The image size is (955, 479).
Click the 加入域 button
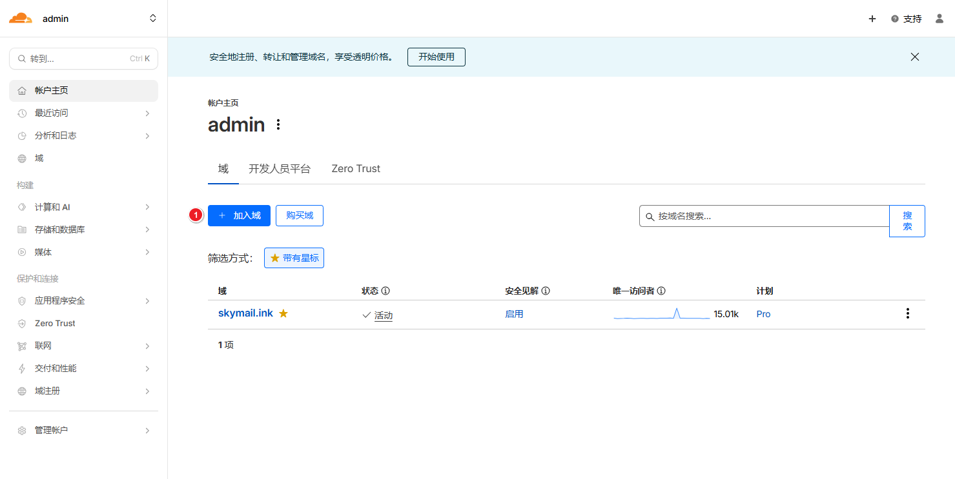(x=239, y=215)
